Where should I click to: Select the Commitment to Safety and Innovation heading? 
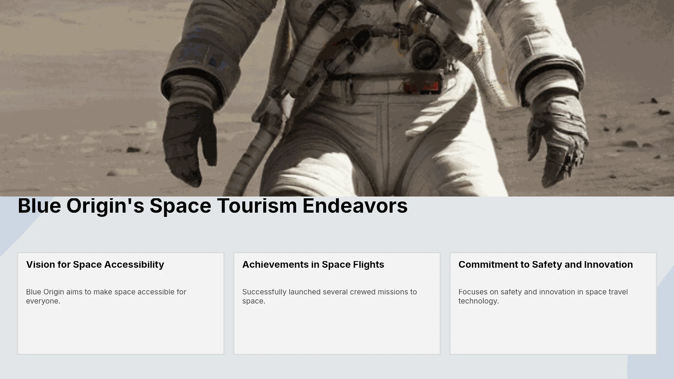(x=546, y=265)
